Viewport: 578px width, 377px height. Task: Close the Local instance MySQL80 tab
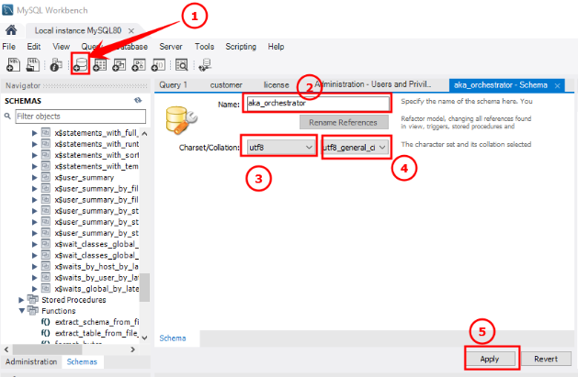click(131, 31)
